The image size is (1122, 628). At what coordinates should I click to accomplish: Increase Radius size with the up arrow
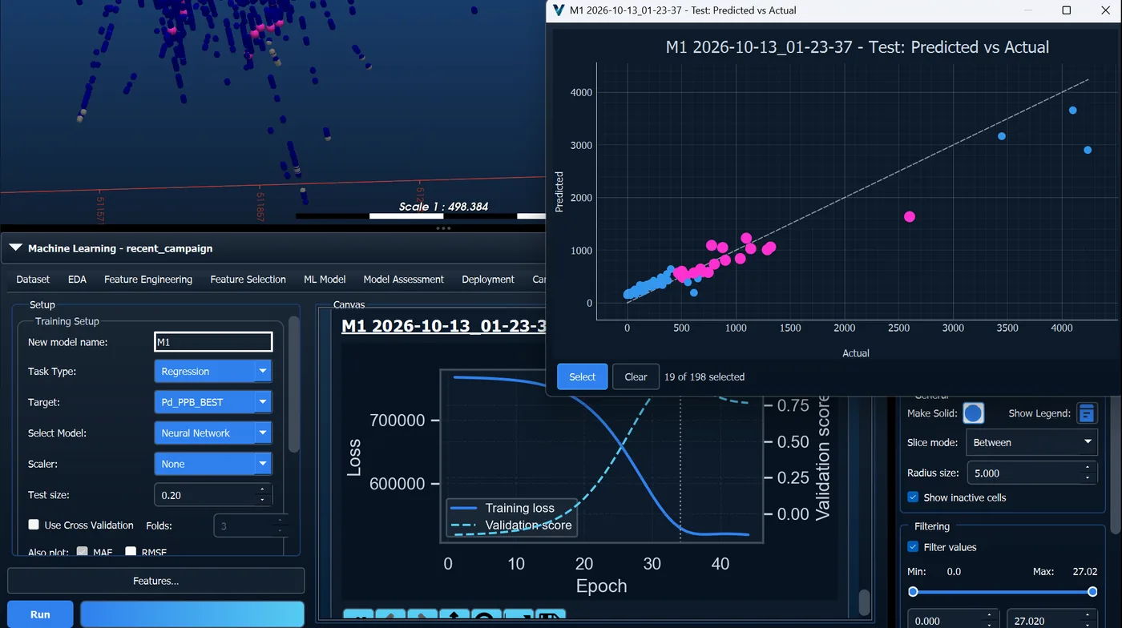1088,468
